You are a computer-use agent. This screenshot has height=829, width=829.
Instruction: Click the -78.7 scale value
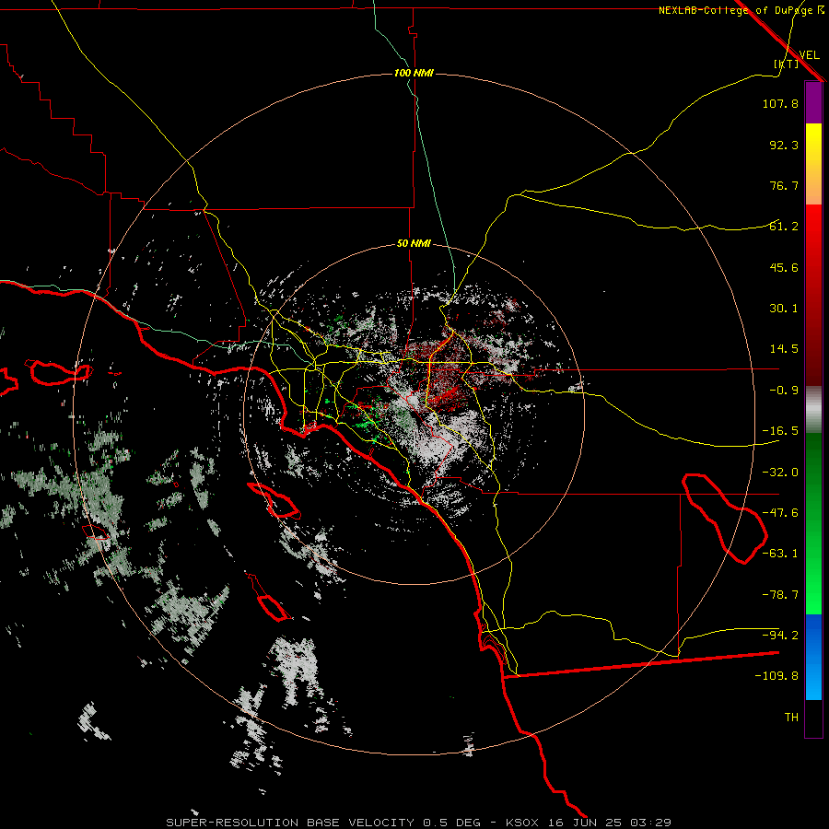780,595
